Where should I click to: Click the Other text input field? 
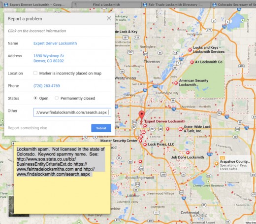[x=72, y=112]
